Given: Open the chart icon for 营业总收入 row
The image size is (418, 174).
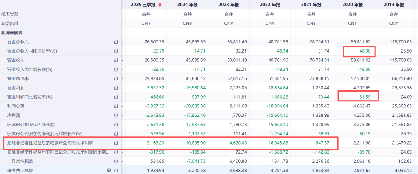Looking at the screenshot, I should (116, 42).
